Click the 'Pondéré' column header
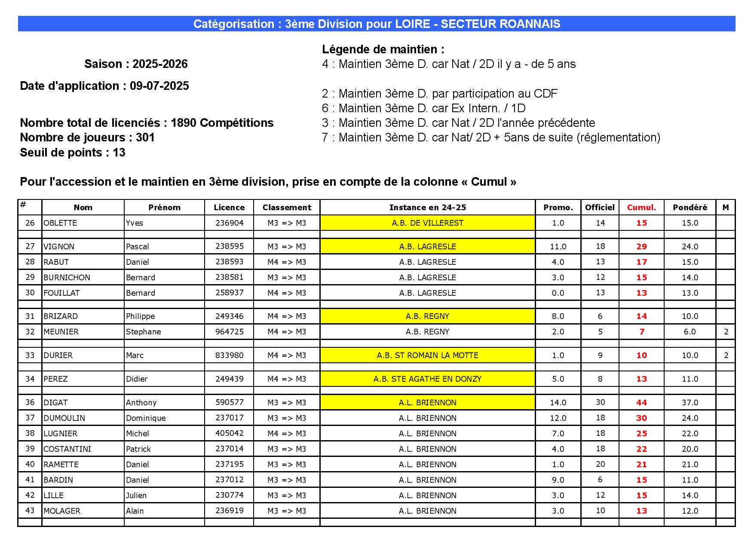Image resolution: width=754 pixels, height=533 pixels. [x=690, y=208]
